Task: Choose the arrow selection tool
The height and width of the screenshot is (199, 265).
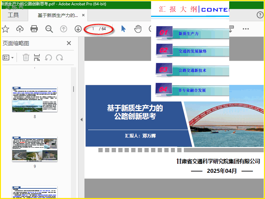Action: click(x=123, y=29)
